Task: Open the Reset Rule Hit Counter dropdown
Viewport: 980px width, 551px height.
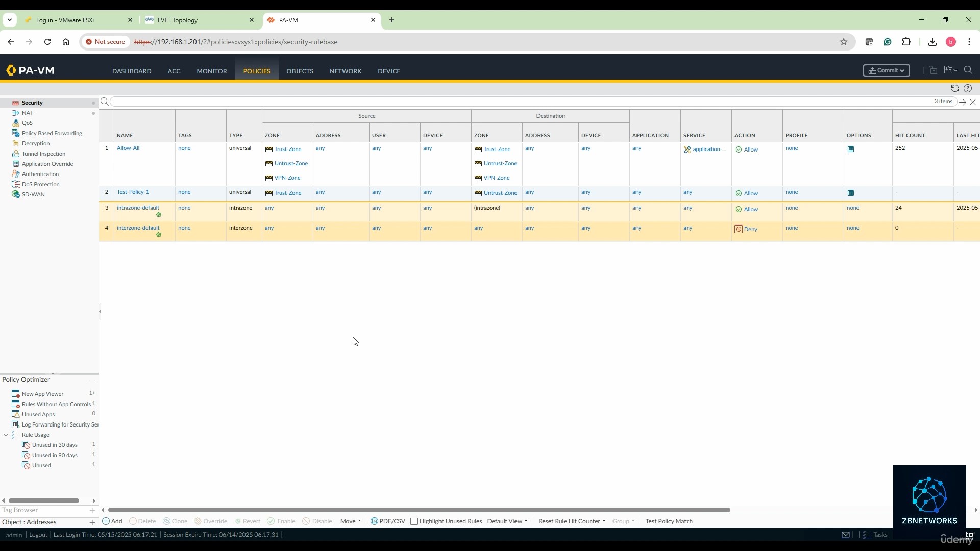Action: [x=572, y=521]
